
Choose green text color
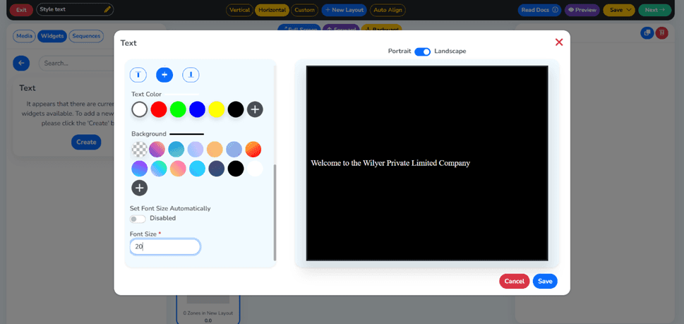click(x=178, y=109)
